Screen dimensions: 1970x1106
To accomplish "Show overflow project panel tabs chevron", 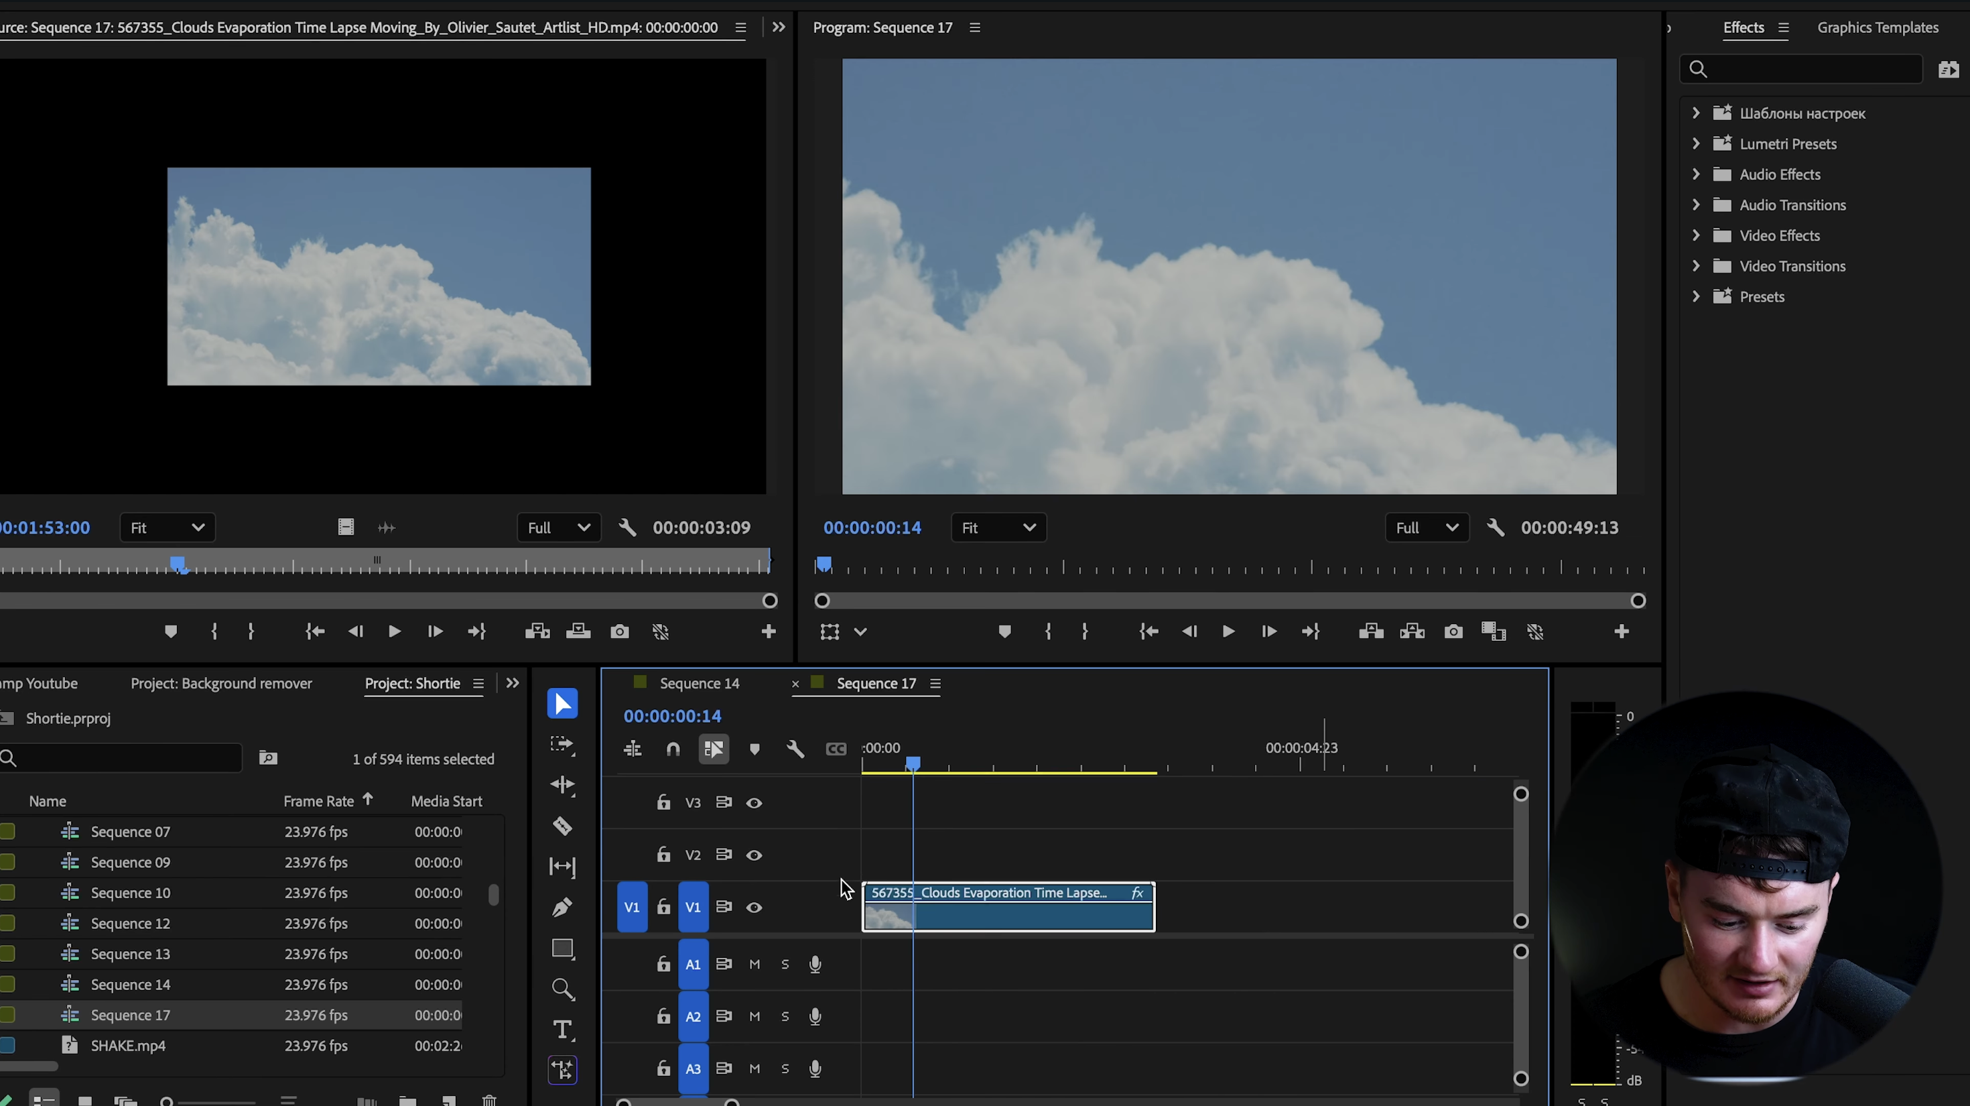I will click(x=513, y=683).
